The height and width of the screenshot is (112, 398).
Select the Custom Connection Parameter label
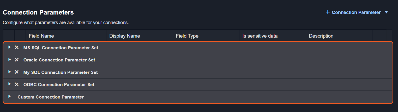click(51, 97)
